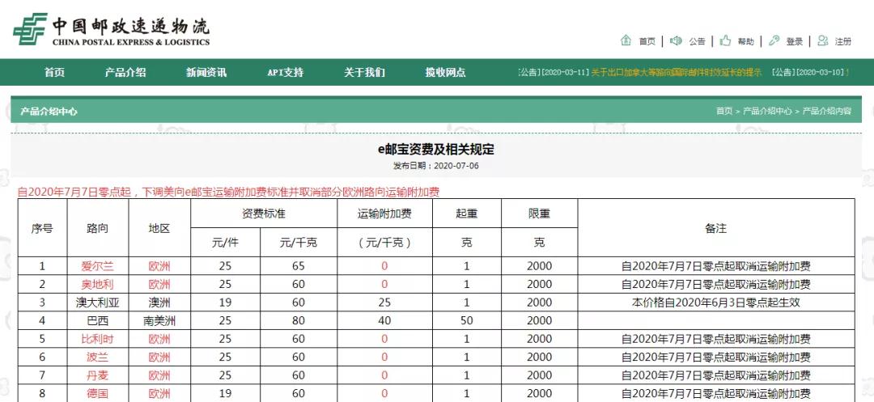Click the 运输附加费 column header
The height and width of the screenshot is (402, 874).
pyautogui.click(x=384, y=214)
